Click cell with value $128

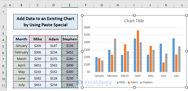click(x=54, y=78)
